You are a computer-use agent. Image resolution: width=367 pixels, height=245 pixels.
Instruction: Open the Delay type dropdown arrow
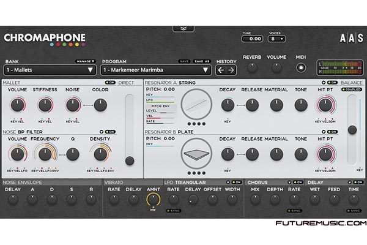[x=349, y=182]
